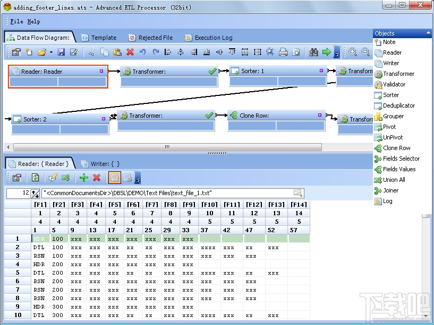The image size is (434, 325).
Task: Search with binoculars icon
Action: (313, 52)
